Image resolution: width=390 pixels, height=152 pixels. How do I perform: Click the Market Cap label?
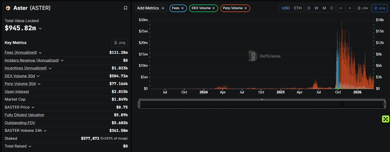click(15, 99)
